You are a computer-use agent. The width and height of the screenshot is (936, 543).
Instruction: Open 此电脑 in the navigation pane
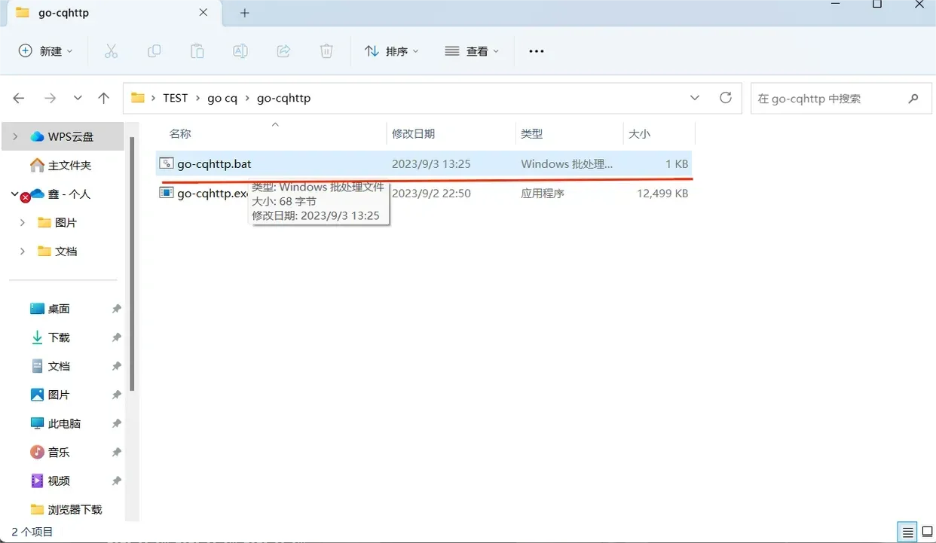pos(64,423)
